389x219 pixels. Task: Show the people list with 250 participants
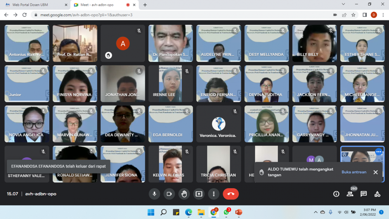pos(350,194)
